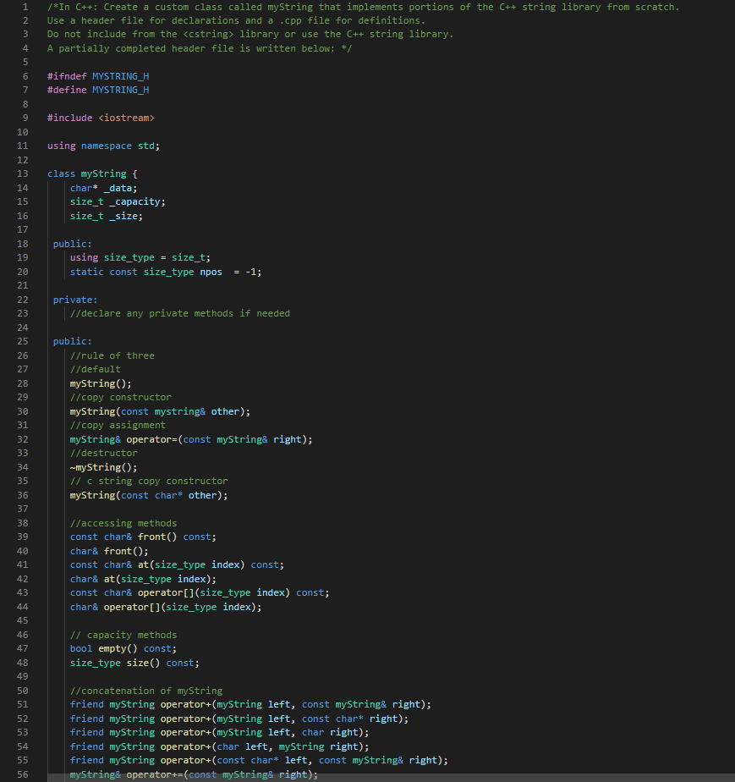This screenshot has width=735, height=782.
Task: Click 'public:' label on line 25
Action: click(x=72, y=341)
